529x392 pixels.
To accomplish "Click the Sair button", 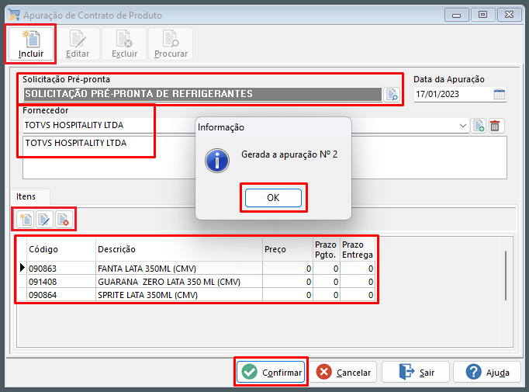I will 416,372.
